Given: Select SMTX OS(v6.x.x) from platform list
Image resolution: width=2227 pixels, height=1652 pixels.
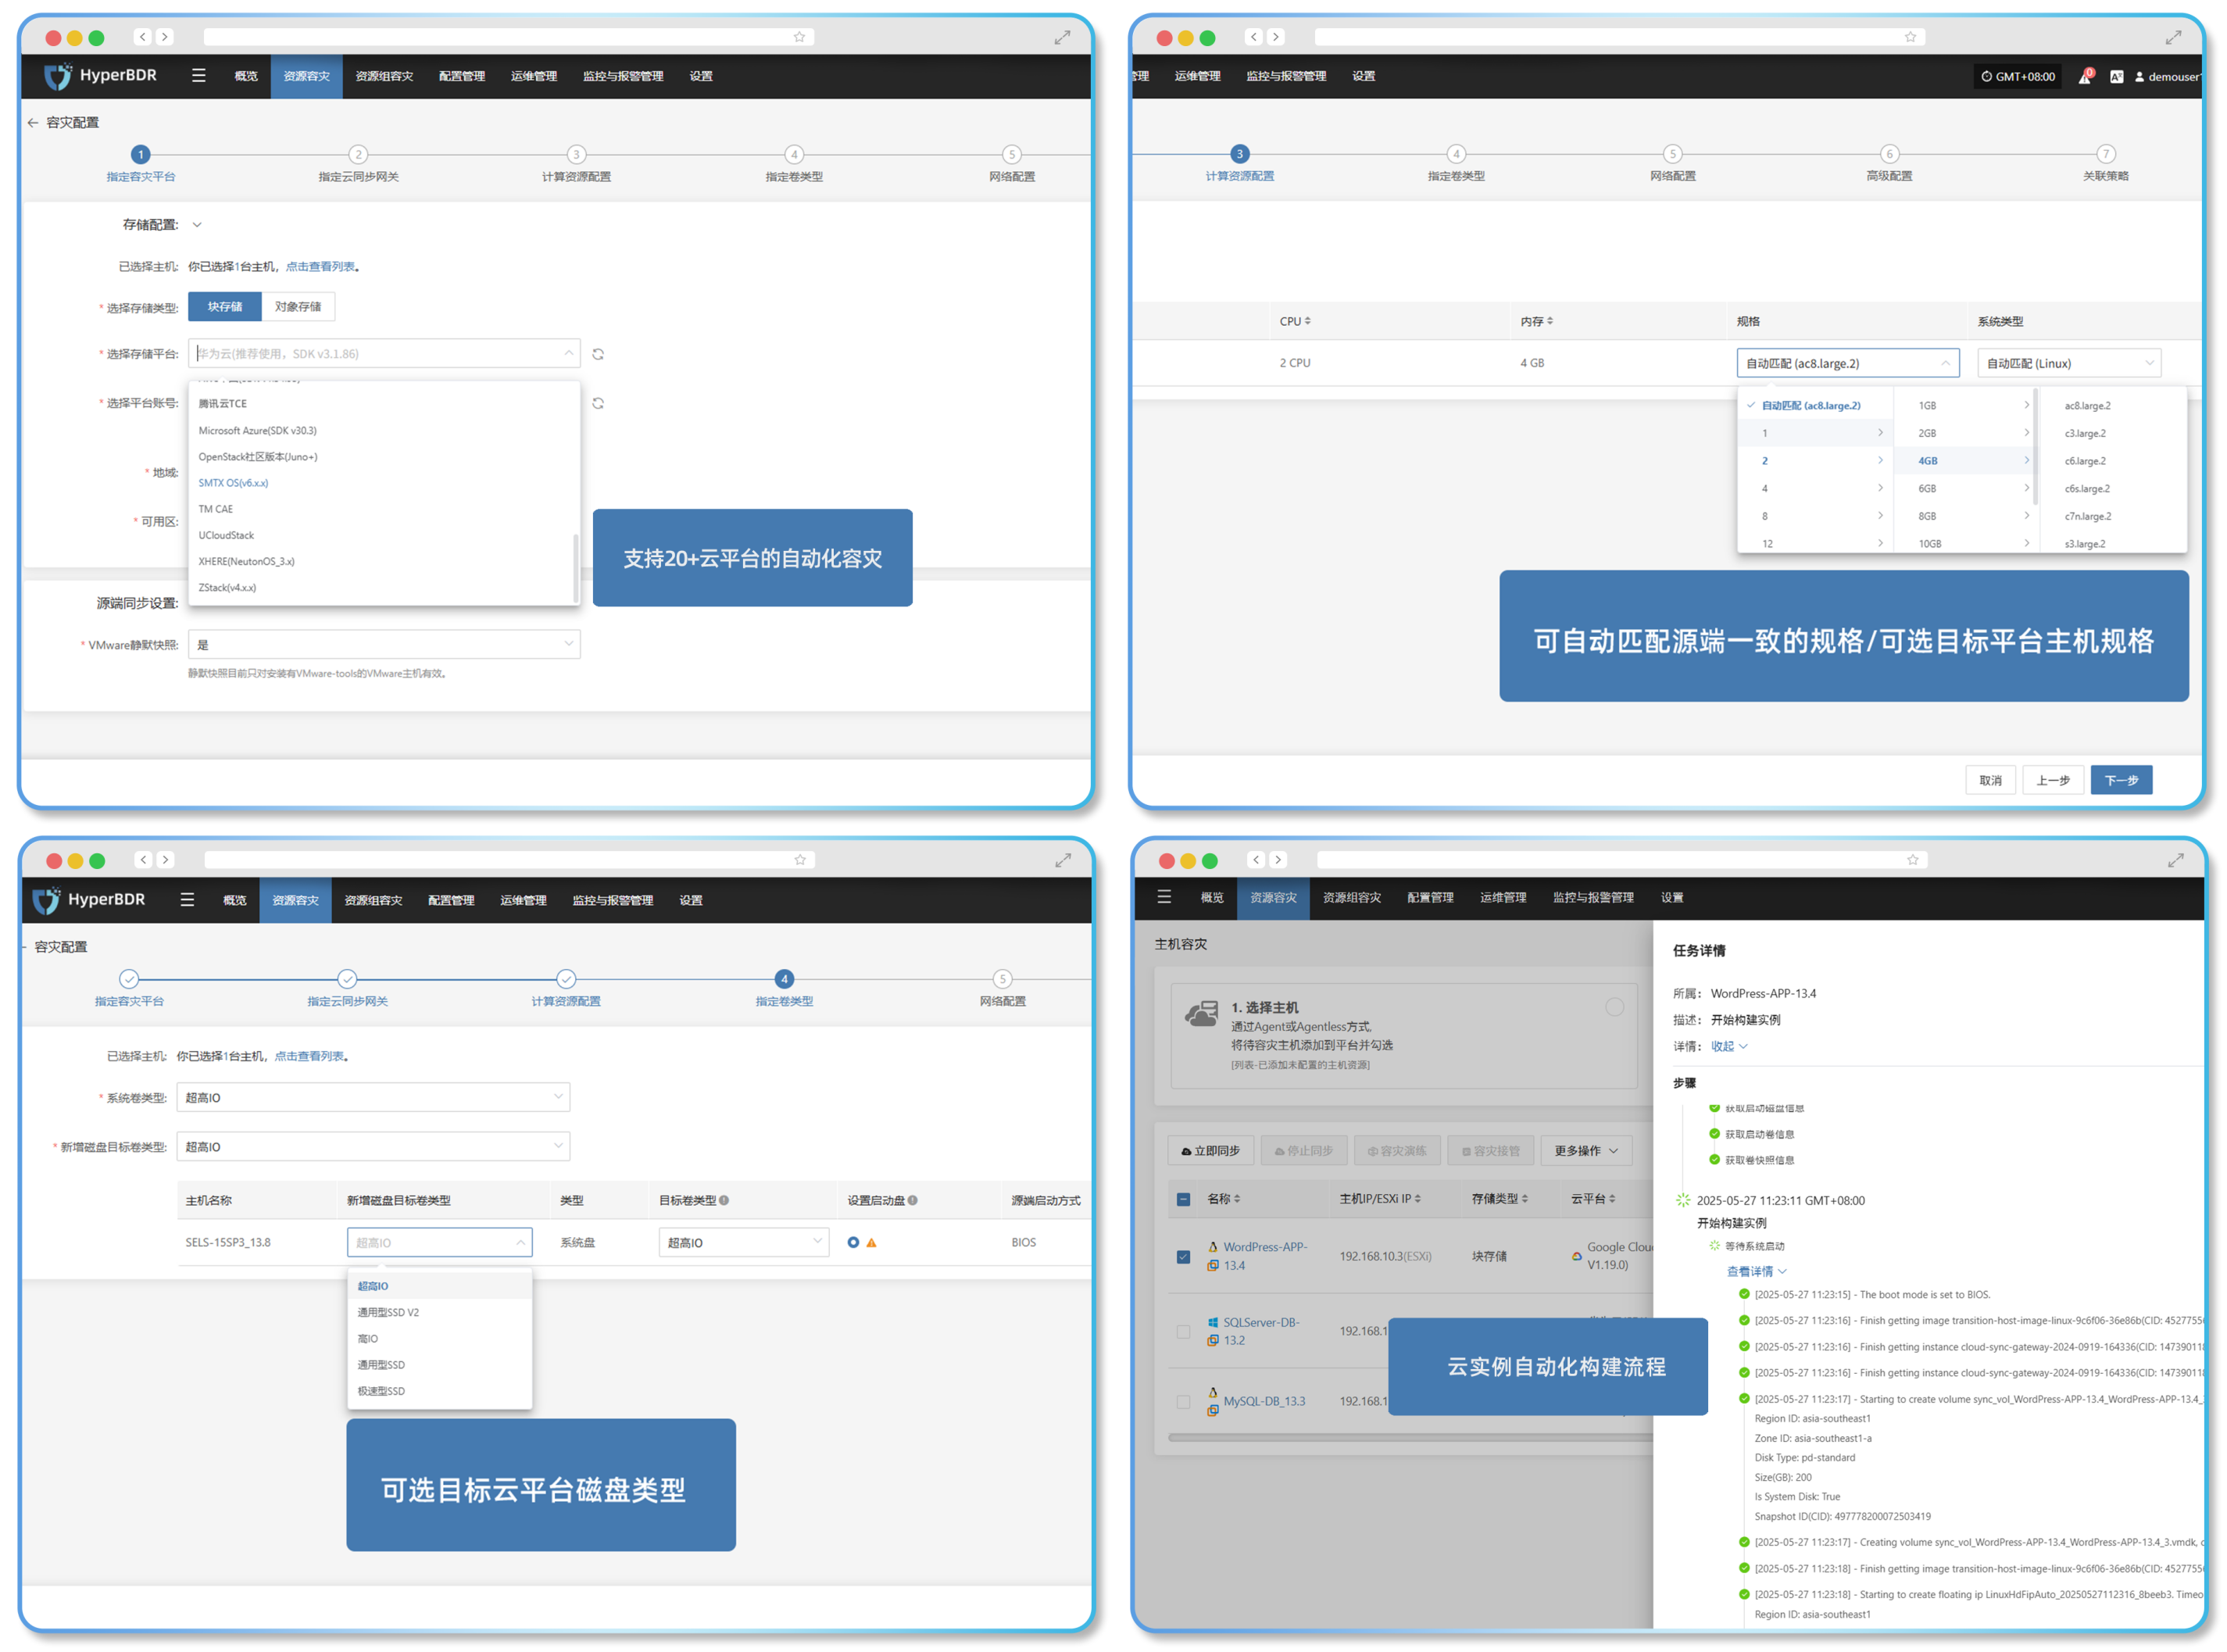Looking at the screenshot, I should (233, 483).
